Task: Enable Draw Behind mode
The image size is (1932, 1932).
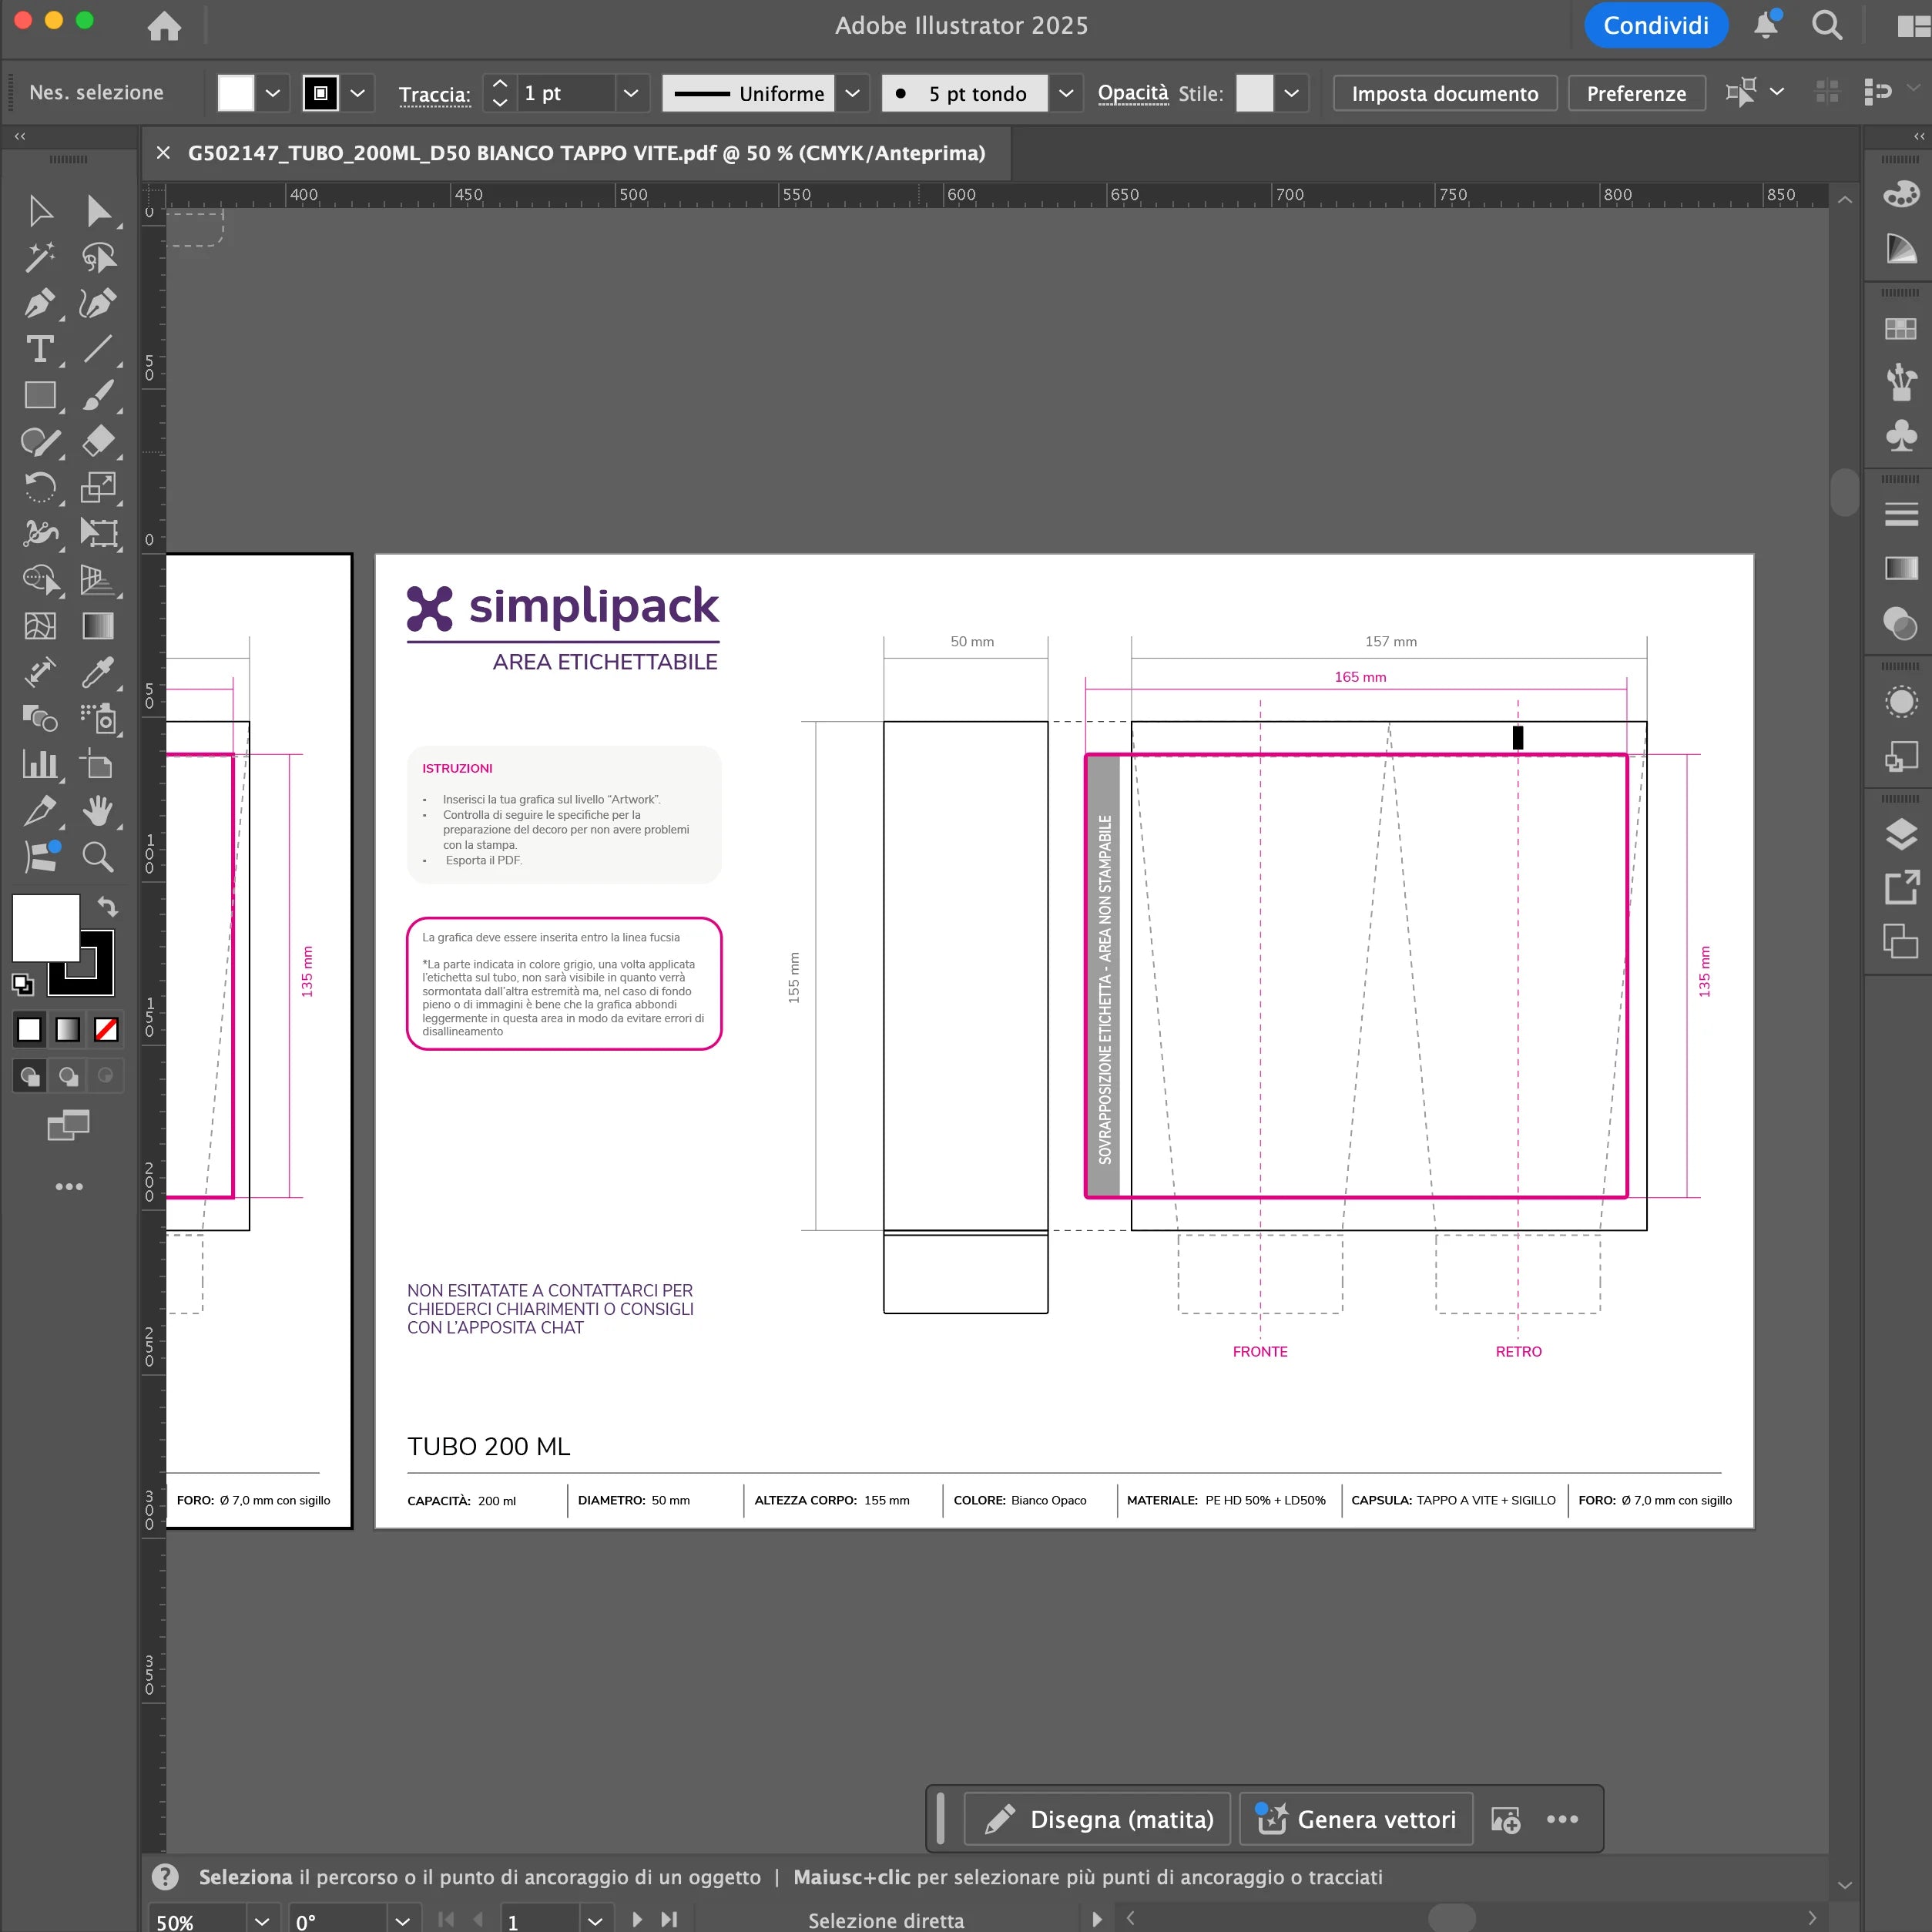Action: pos(68,1076)
